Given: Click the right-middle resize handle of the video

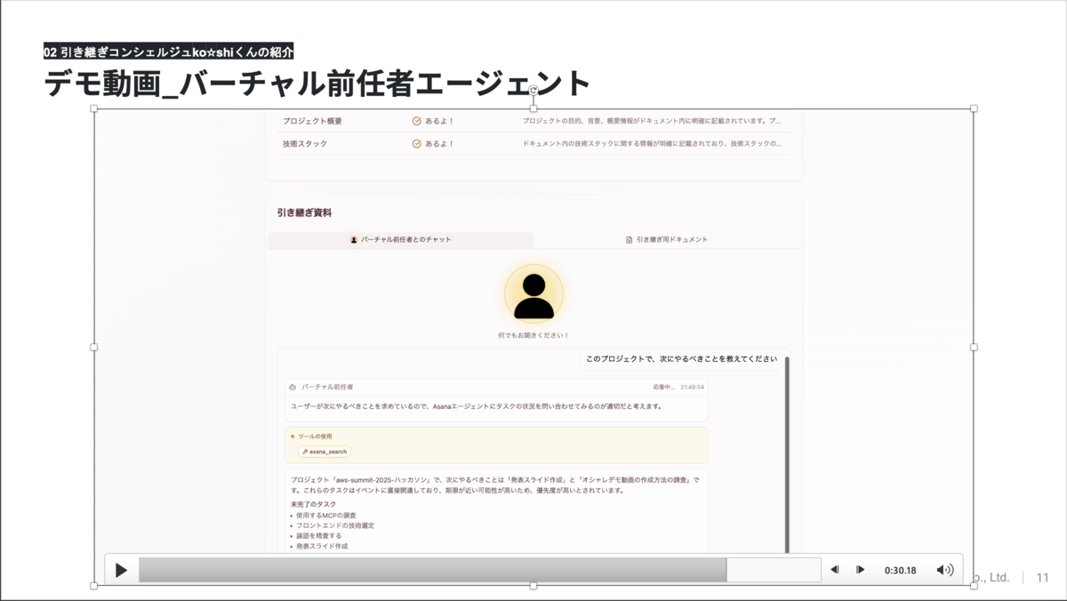Looking at the screenshot, I should click(974, 347).
